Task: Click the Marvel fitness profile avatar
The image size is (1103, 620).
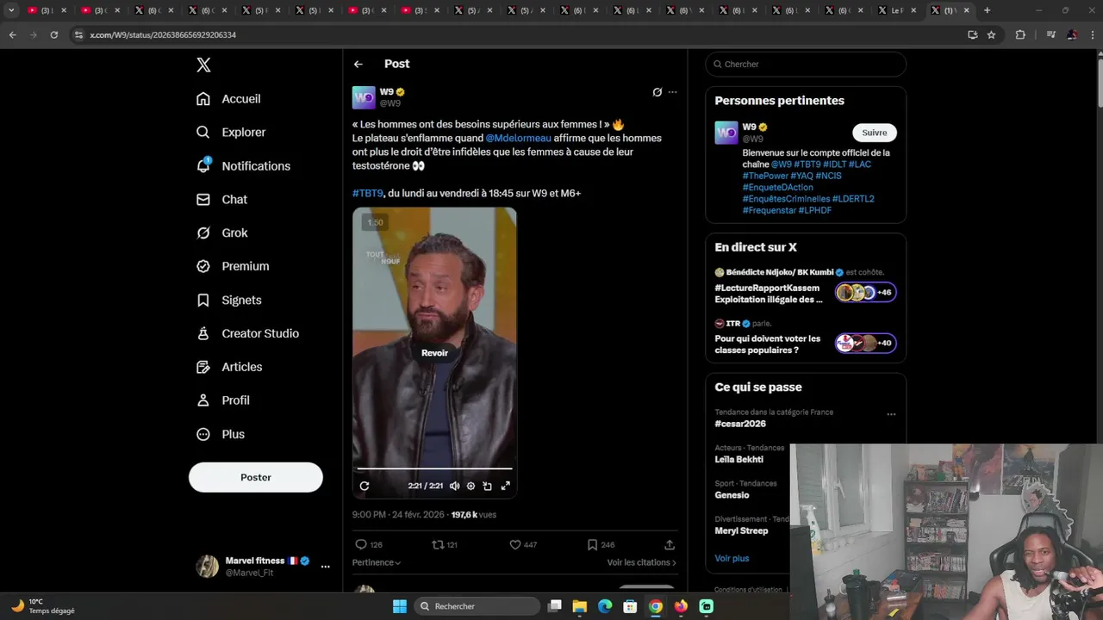Action: [207, 567]
